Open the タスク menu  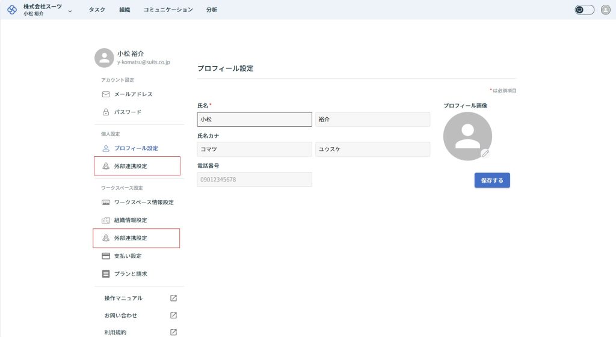tap(97, 10)
